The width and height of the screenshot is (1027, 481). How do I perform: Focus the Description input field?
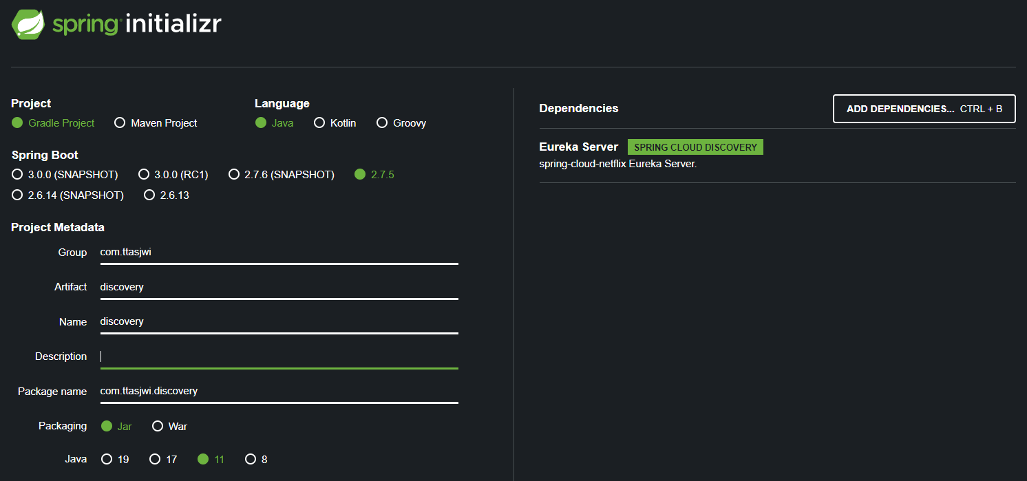pyautogui.click(x=279, y=356)
